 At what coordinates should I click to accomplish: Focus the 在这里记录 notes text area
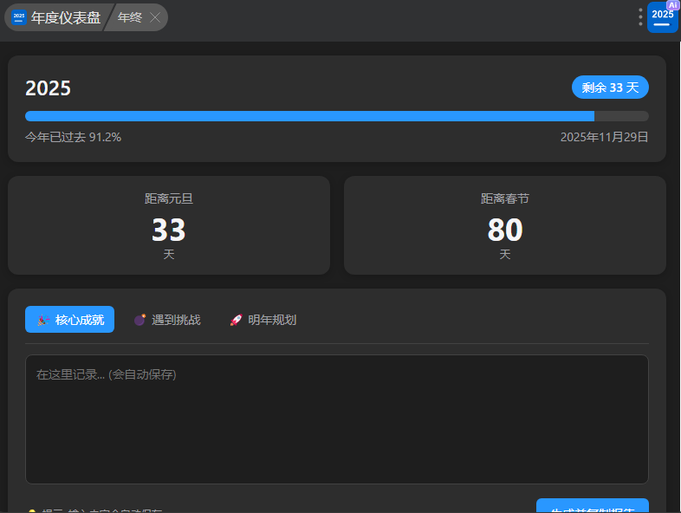tap(336, 419)
